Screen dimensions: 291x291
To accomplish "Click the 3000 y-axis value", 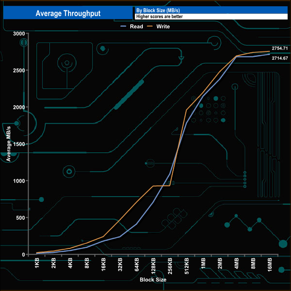I will pyautogui.click(x=19, y=34).
